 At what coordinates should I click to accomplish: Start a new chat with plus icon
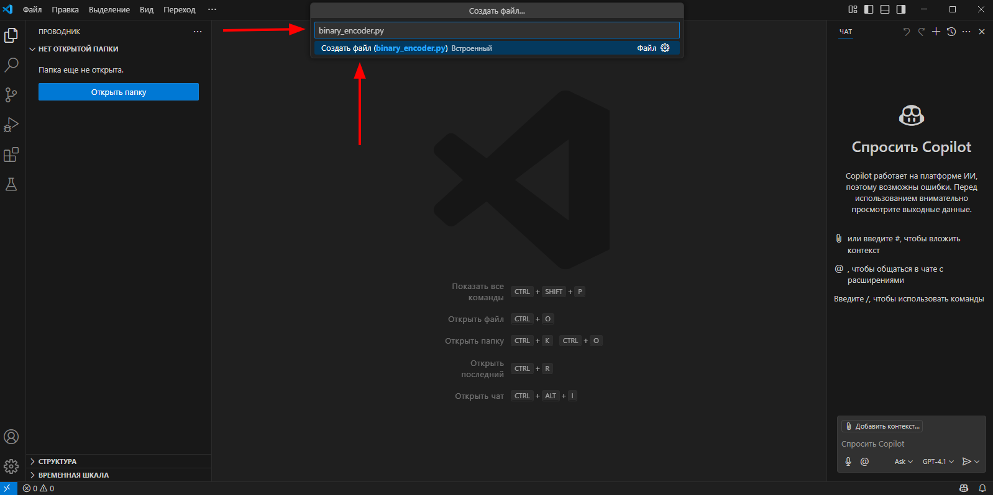click(x=936, y=32)
